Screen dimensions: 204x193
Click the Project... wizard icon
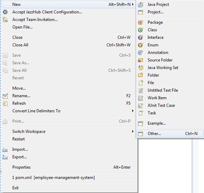(140, 12)
